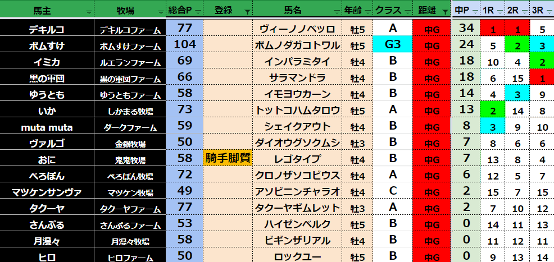Click the 1R column filter arrow
The image size is (554, 262).
(500, 11)
